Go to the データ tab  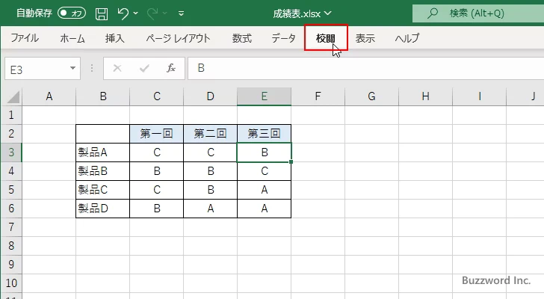coord(283,38)
